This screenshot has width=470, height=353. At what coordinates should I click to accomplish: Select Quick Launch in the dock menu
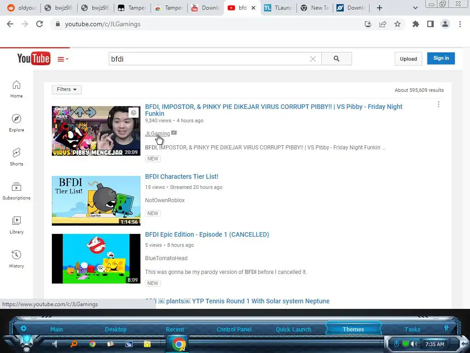pyautogui.click(x=293, y=329)
